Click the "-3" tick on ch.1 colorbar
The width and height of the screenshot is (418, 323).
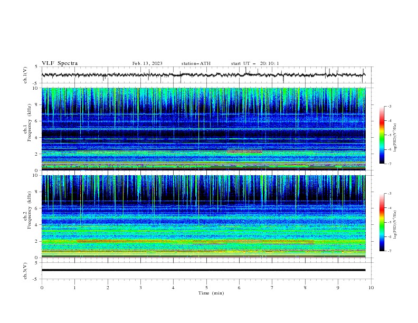(x=389, y=106)
